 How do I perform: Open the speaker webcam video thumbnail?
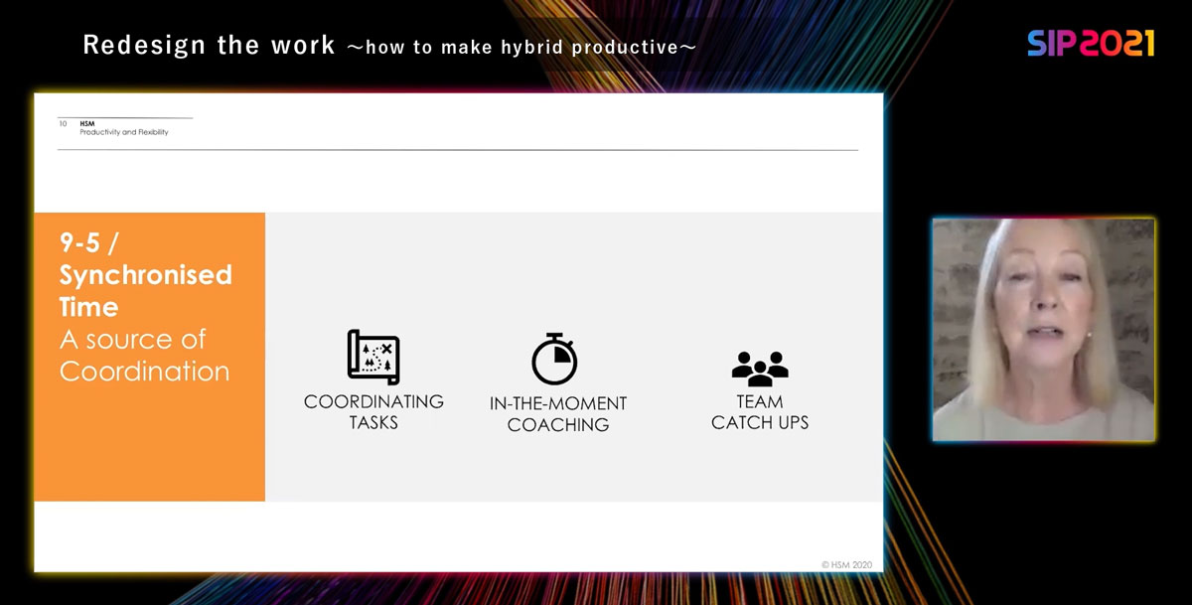[x=1043, y=330]
